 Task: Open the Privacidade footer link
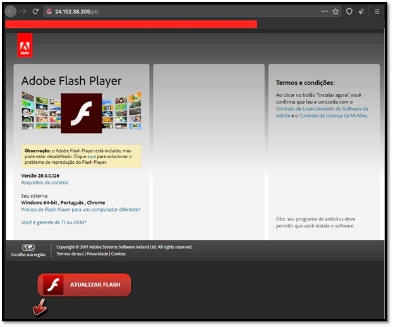tap(97, 254)
